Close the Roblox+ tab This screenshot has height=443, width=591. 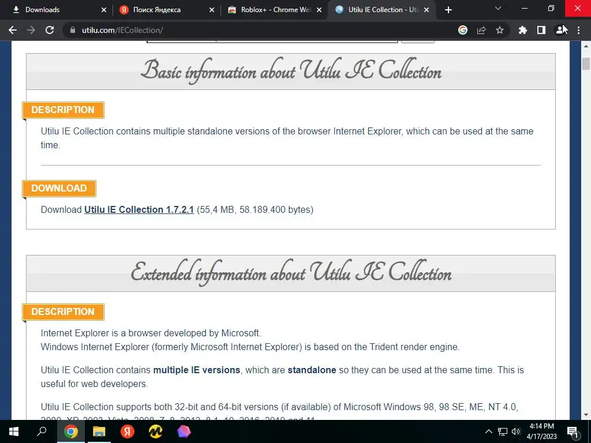pyautogui.click(x=319, y=10)
